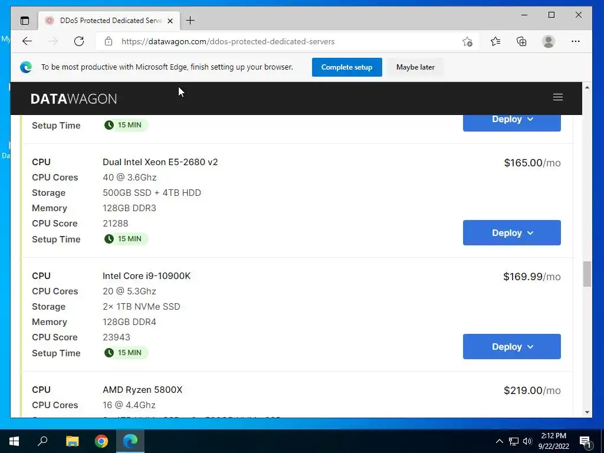The width and height of the screenshot is (604, 453).
Task: Open the Favorites list
Action: (495, 41)
